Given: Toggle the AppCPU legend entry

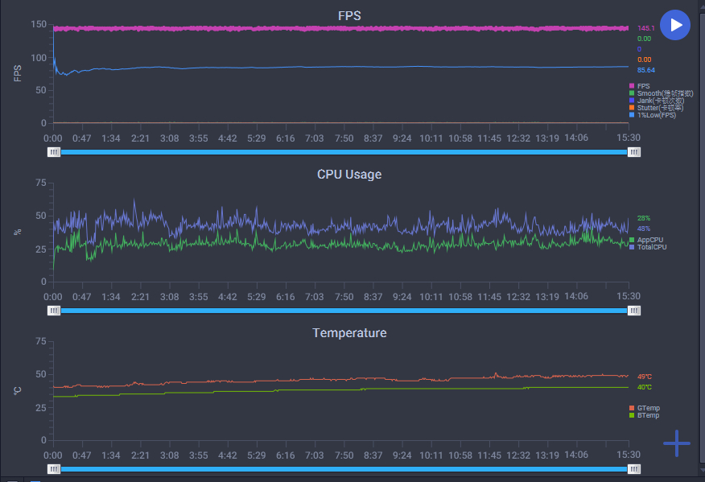Looking at the screenshot, I should tap(646, 240).
